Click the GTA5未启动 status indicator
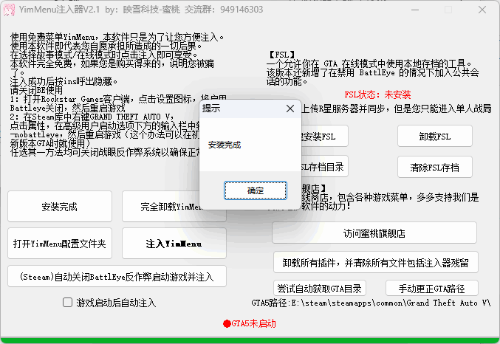The height and width of the screenshot is (344, 500). tap(250, 323)
